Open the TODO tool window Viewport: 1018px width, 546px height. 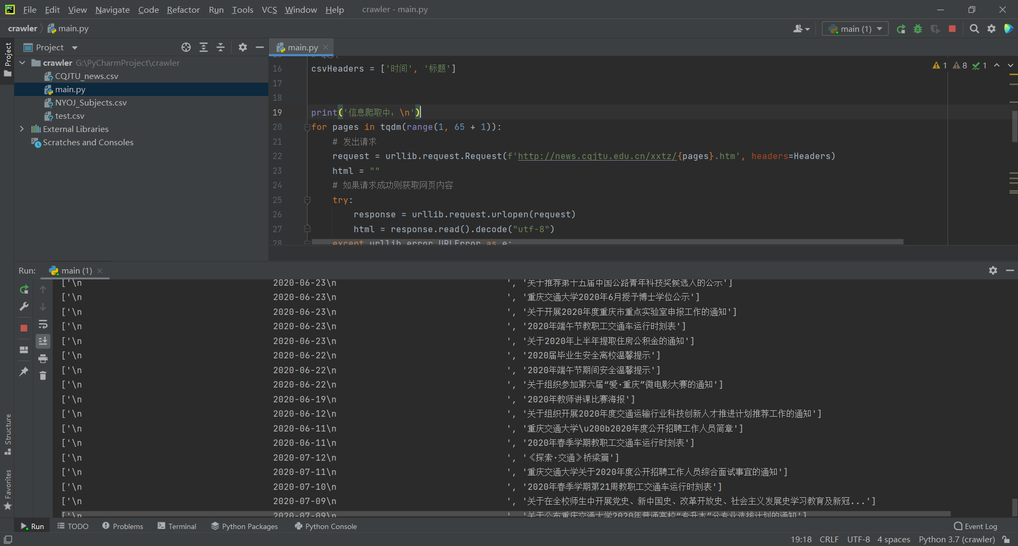(x=73, y=526)
